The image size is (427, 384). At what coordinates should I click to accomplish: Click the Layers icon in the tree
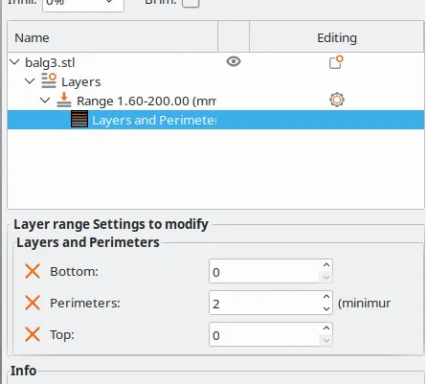point(49,80)
